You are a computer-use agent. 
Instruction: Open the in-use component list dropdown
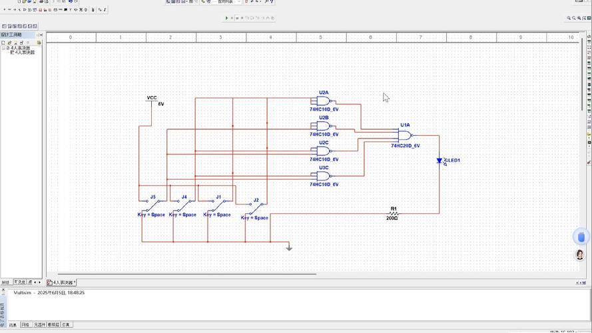[x=238, y=2]
